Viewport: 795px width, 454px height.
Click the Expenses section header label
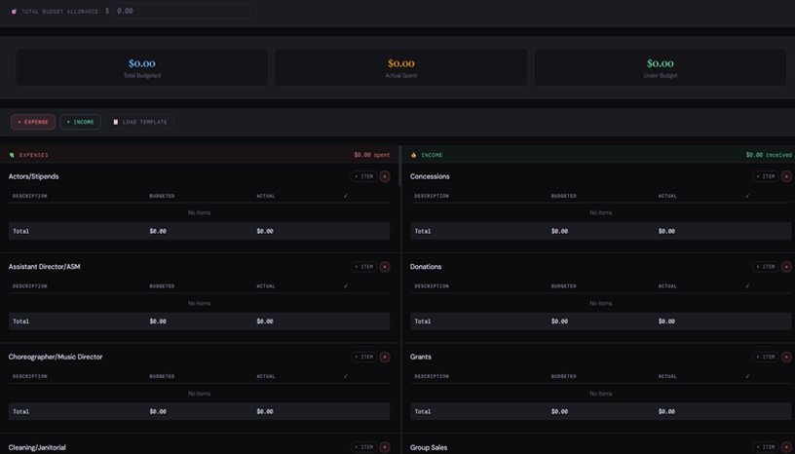33,155
